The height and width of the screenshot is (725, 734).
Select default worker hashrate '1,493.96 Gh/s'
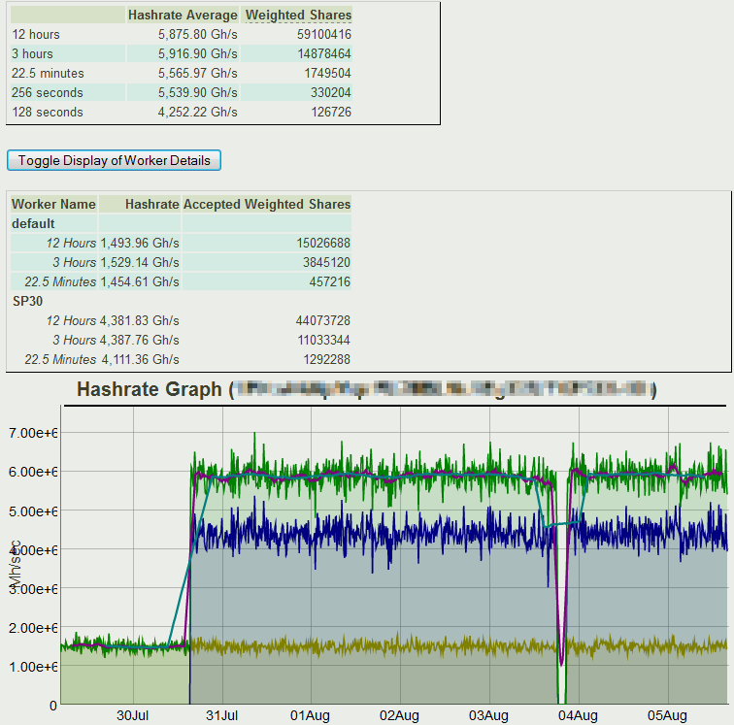(x=140, y=244)
